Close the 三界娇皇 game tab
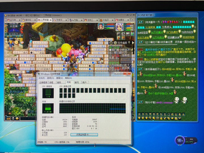The height and width of the screenshot is (153, 204). click(x=50, y=20)
